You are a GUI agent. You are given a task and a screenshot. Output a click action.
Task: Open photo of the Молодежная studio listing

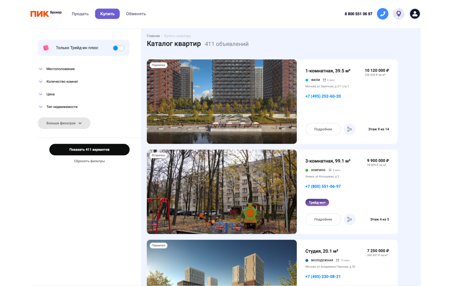[222, 263]
